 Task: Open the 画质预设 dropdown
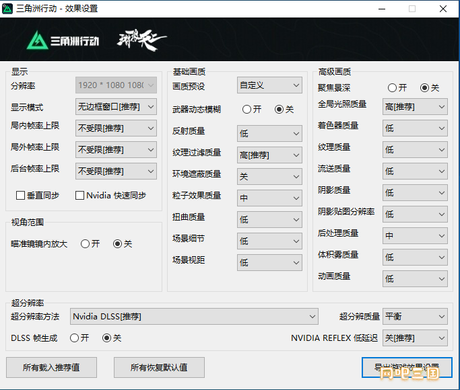[269, 85]
